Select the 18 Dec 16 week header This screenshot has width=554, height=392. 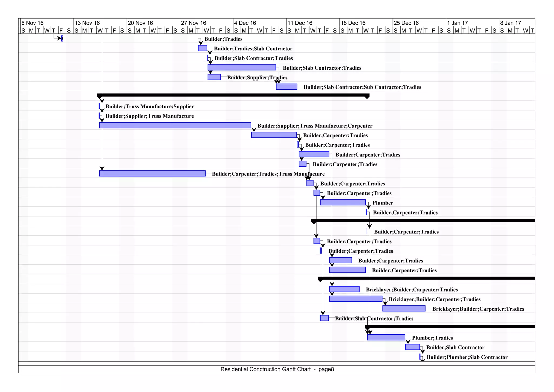(x=366, y=23)
